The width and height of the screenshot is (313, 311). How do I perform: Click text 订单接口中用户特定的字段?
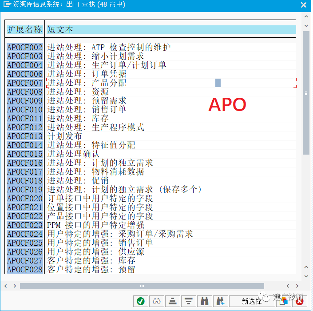click(x=100, y=199)
